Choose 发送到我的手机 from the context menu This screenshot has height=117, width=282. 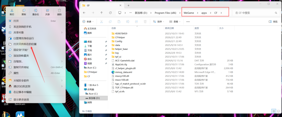[36, 27]
